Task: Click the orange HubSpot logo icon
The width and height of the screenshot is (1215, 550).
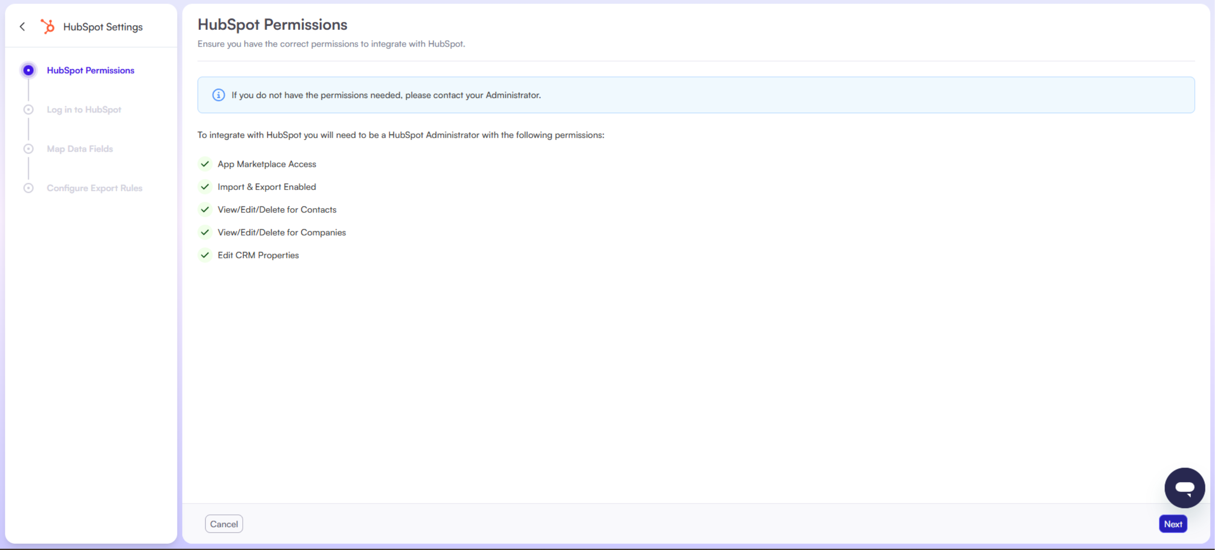Action: click(x=48, y=27)
